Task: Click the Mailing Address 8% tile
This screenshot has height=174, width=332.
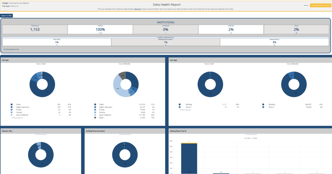Action: click(274, 42)
